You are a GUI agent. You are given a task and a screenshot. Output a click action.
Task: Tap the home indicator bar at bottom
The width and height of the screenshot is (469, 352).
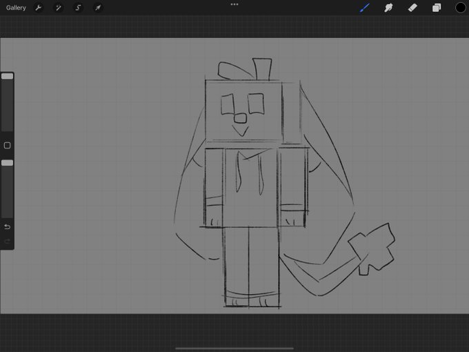(234, 348)
